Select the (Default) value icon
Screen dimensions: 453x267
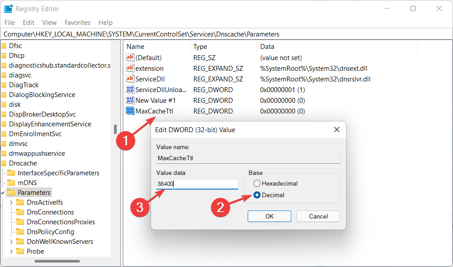coord(130,58)
